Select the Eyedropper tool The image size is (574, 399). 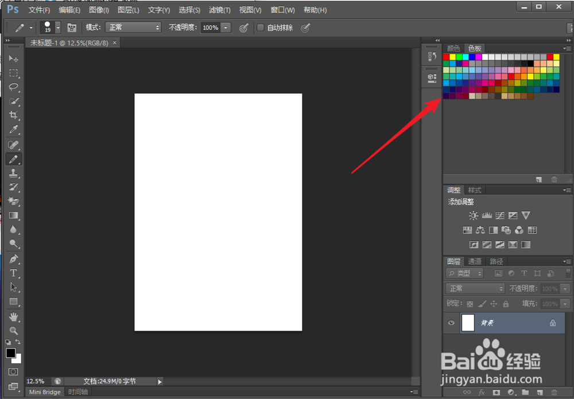click(14, 129)
